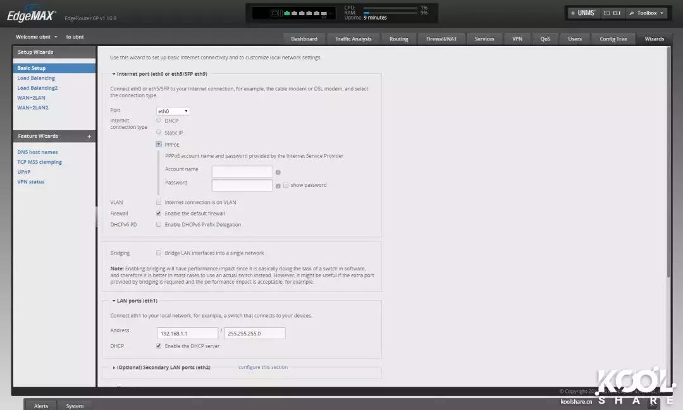Viewport: 683px width, 410px height.
Task: Open the WAN+2LAN wizard
Action: point(32,98)
